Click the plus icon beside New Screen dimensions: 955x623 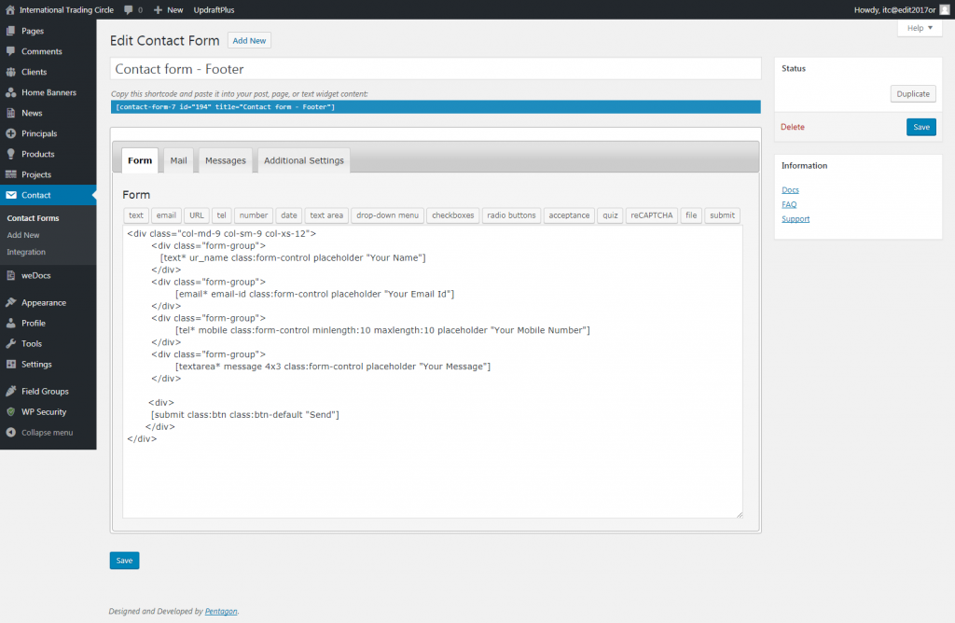point(158,9)
